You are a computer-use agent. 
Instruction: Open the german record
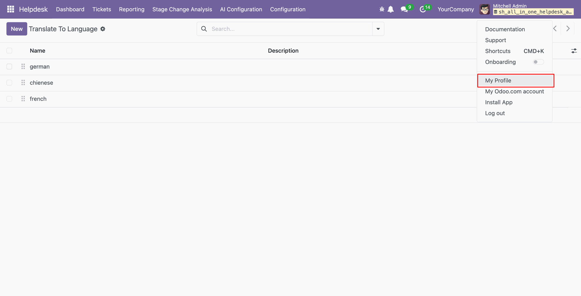[40, 67]
